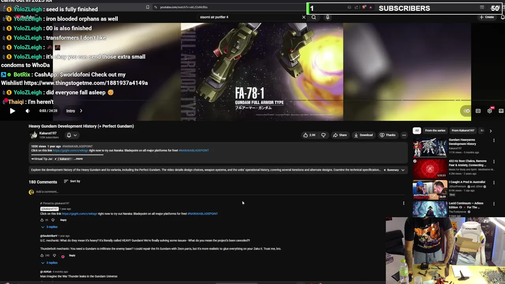
Task: Click the browser URL youtube.com/watch address
Action: click(x=183, y=7)
